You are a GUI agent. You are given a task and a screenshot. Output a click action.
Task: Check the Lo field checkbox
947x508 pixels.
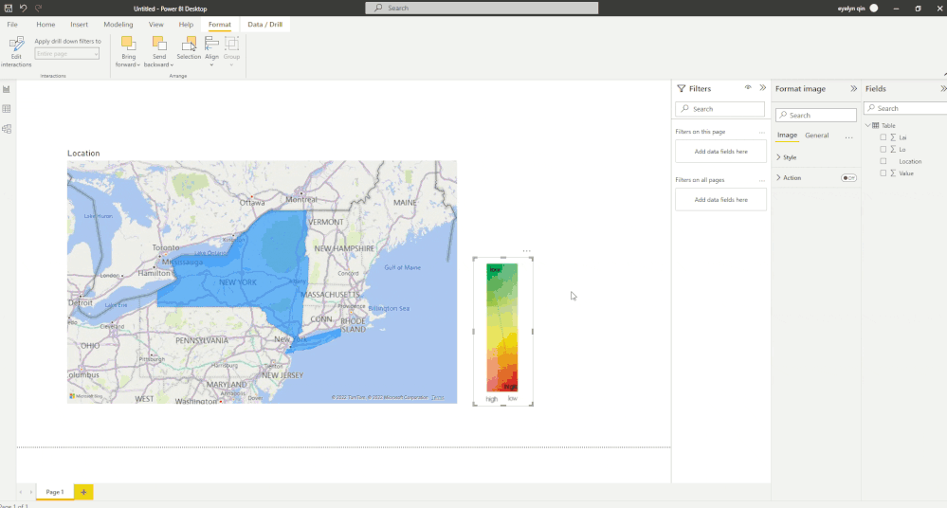coord(883,149)
